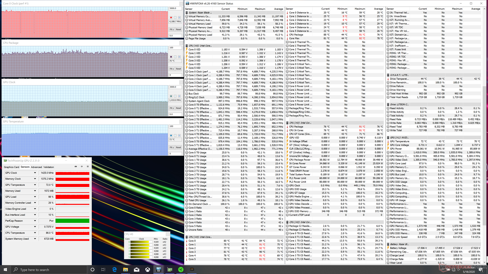Click the 5000.0 max value field

click(x=175, y=8)
